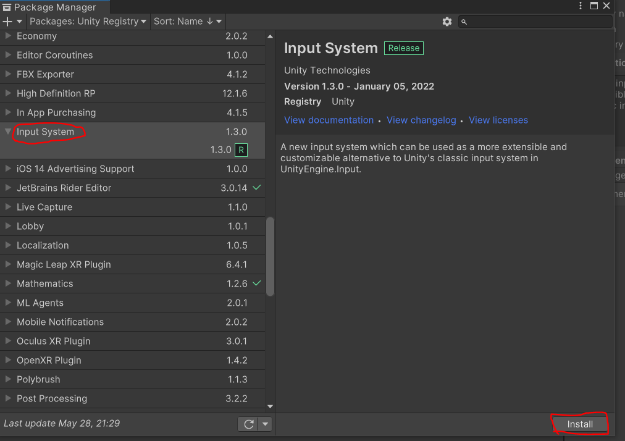Expand the Magic Leap XR Plugin versions
Image resolution: width=625 pixels, height=441 pixels.
point(7,264)
